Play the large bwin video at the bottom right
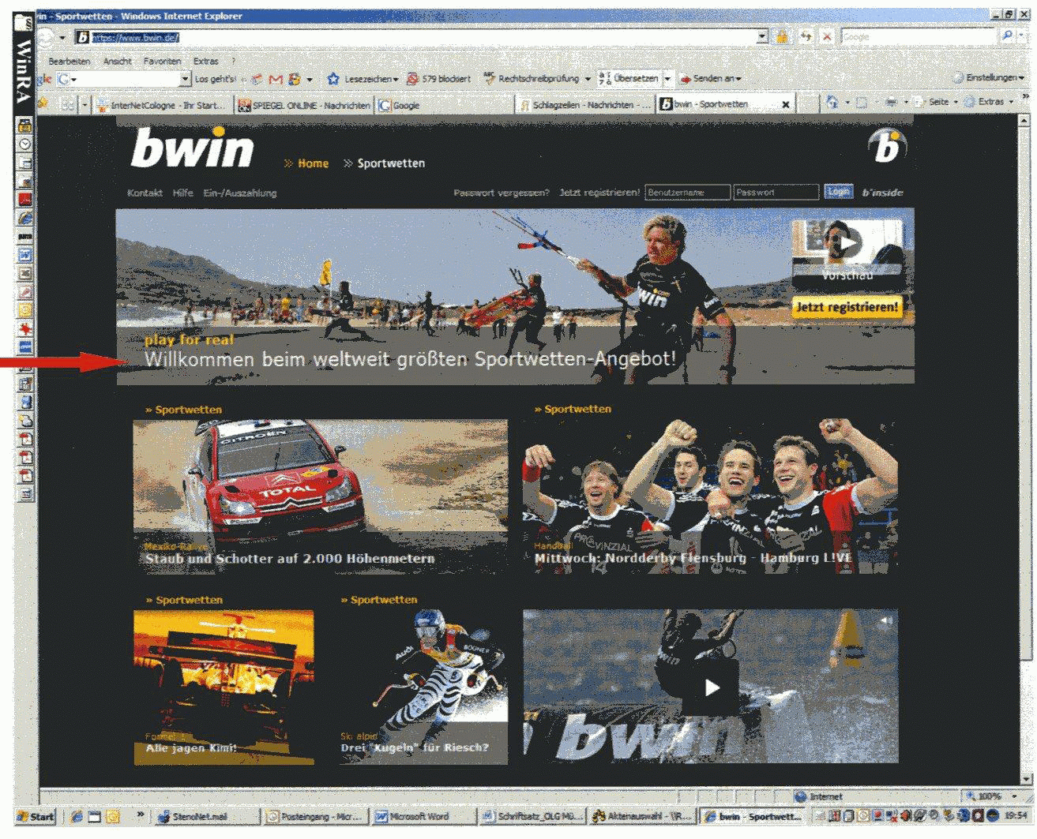The height and width of the screenshot is (839, 1037). coord(711,687)
